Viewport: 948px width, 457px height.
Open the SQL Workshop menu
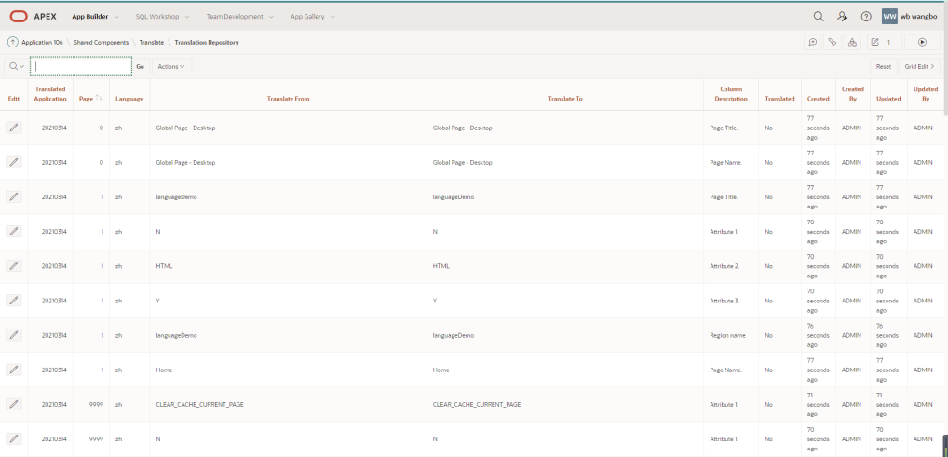click(163, 17)
